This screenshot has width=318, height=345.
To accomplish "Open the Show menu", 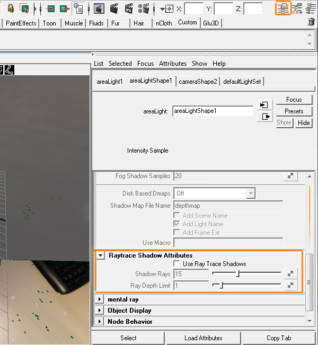I will coord(199,64).
